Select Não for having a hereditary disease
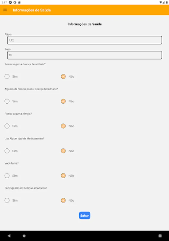 63,77
